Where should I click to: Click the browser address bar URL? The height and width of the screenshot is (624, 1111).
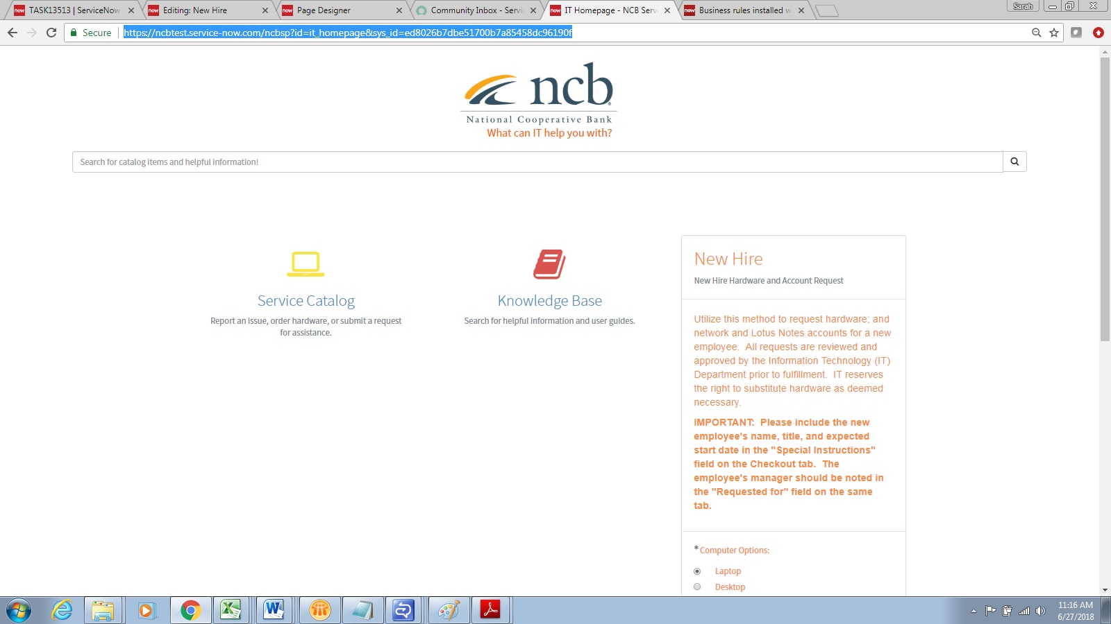(x=348, y=33)
